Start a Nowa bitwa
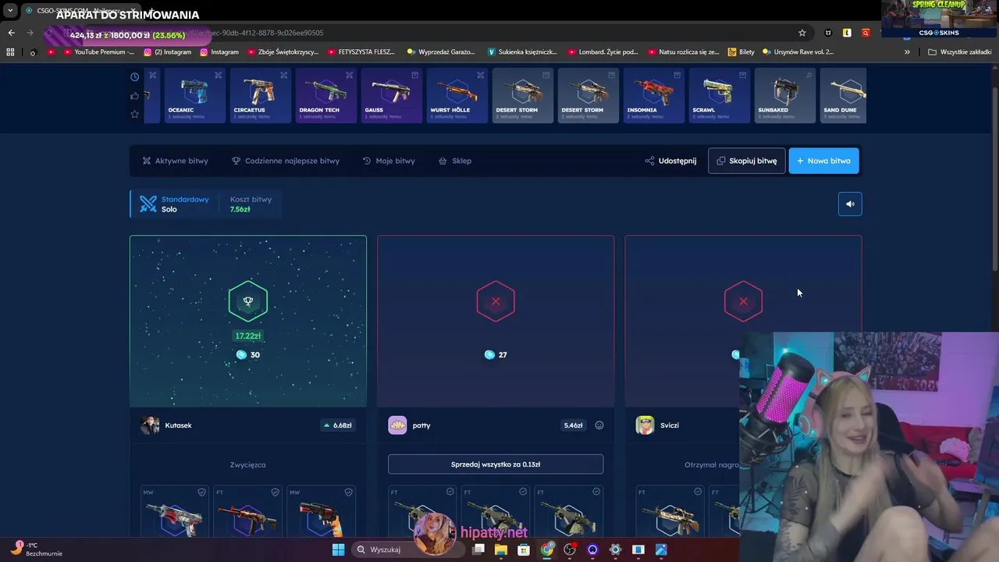This screenshot has height=562, width=999. [x=823, y=161]
